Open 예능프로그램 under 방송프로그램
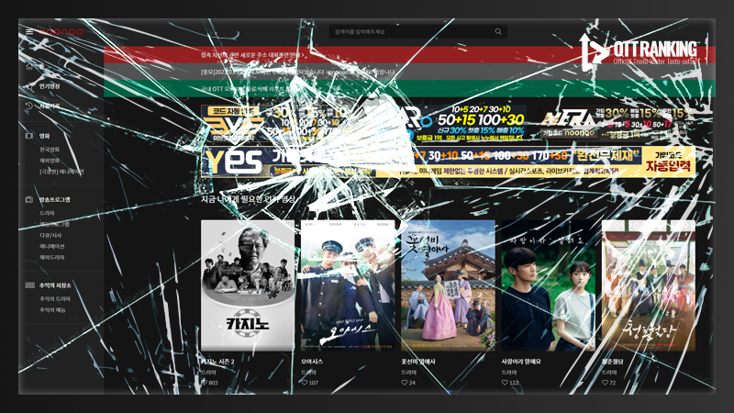The height and width of the screenshot is (413, 734). click(55, 224)
